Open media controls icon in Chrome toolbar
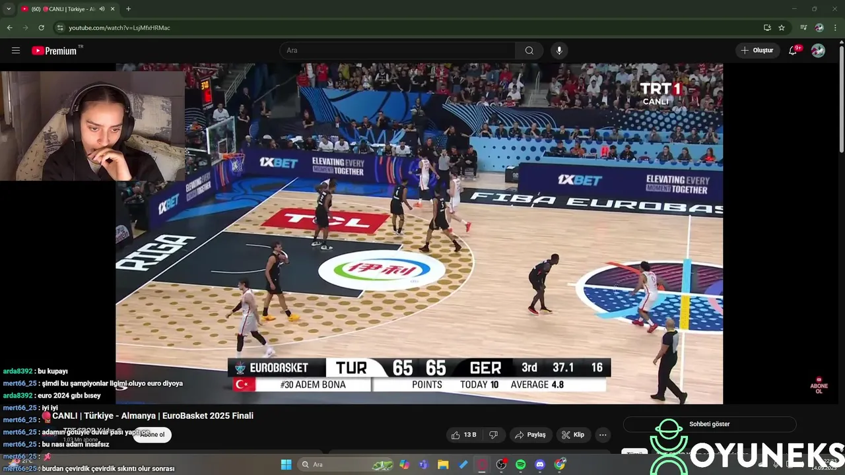845x475 pixels. pyautogui.click(x=803, y=28)
